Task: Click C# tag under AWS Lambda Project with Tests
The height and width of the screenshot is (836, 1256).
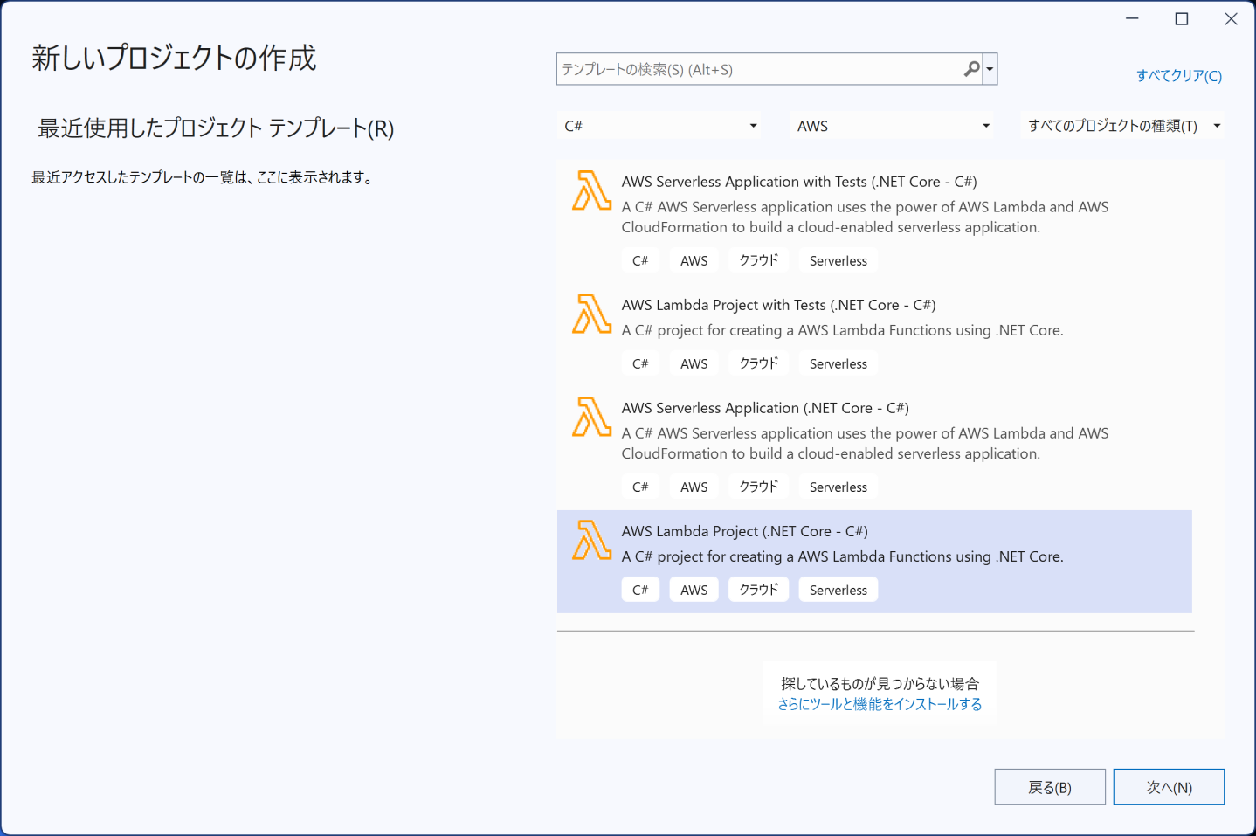Action: (x=640, y=363)
